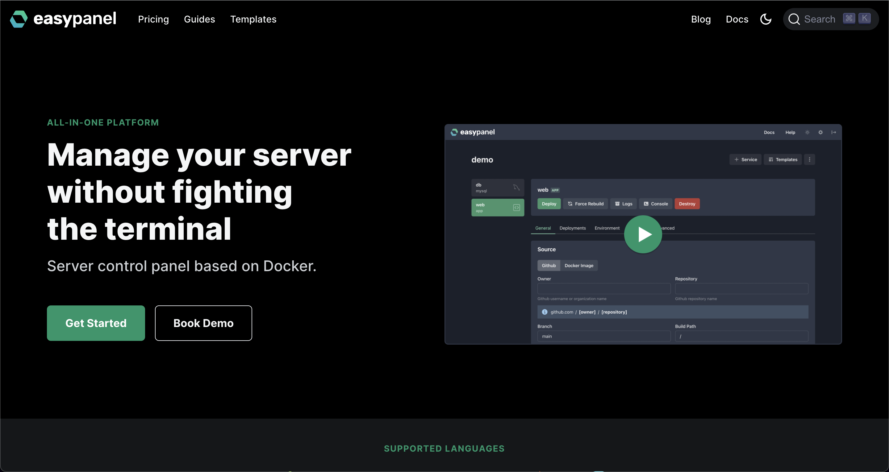Go to Guides in the navbar

(x=199, y=19)
